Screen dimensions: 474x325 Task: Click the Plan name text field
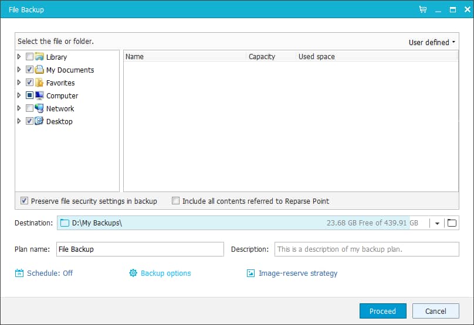[140, 249]
